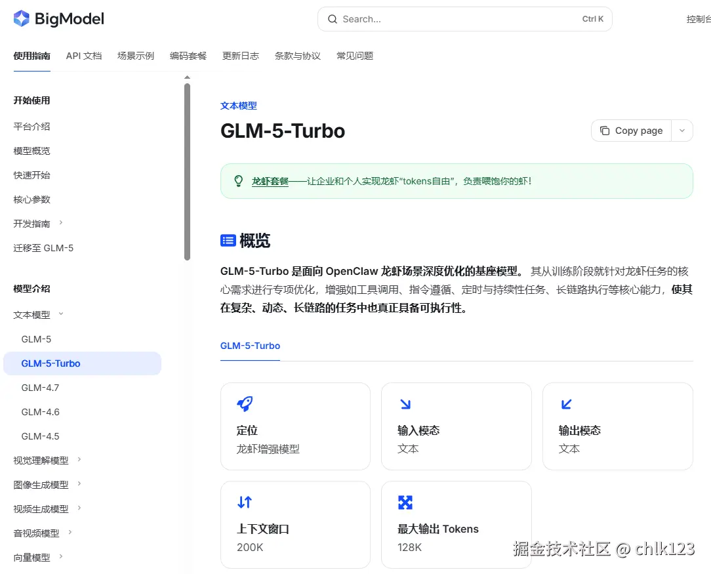Screen dimensions: 711x574
Task: Open the Copy page dropdown arrow
Action: pyautogui.click(x=682, y=131)
